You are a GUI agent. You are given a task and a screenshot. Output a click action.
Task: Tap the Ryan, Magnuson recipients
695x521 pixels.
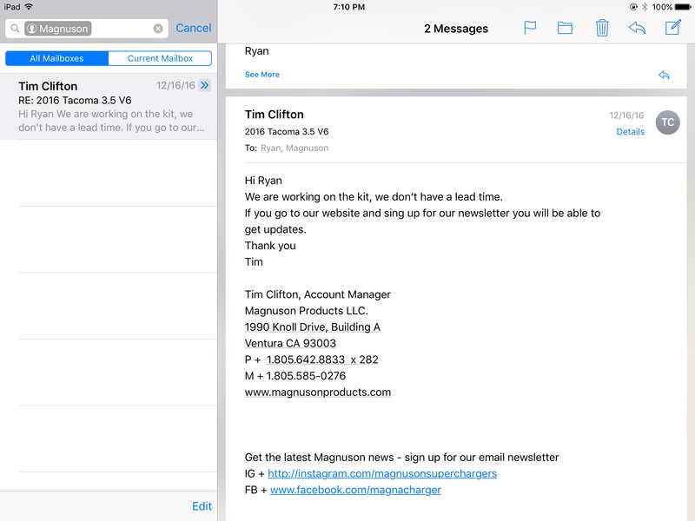[295, 148]
